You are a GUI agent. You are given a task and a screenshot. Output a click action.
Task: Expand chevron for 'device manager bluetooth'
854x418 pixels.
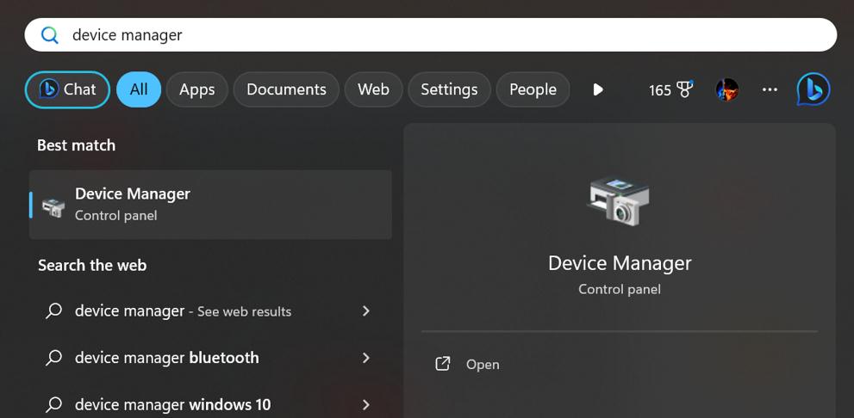click(366, 358)
